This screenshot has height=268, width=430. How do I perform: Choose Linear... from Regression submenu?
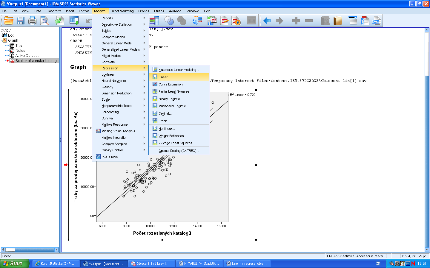click(179, 77)
